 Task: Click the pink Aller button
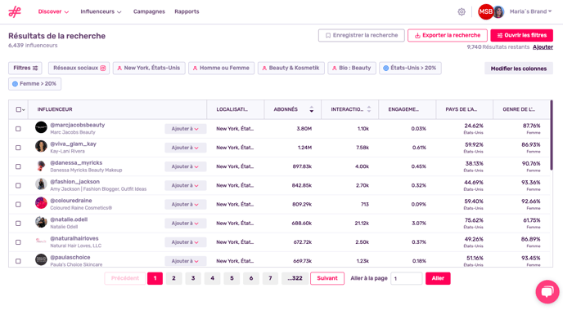[438, 278]
